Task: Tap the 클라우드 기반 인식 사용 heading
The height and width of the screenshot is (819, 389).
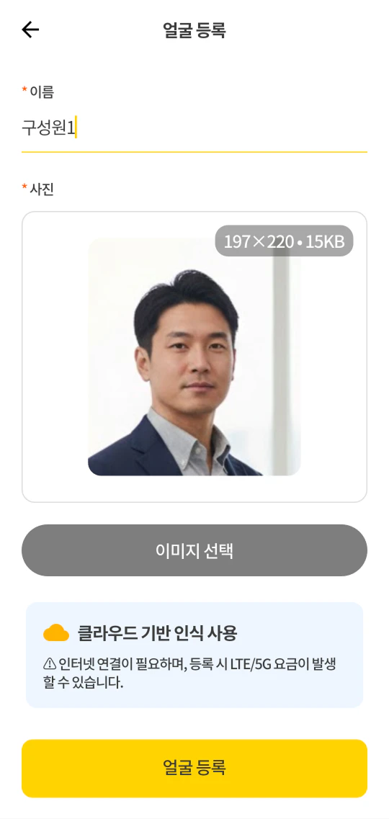Action: [x=157, y=633]
